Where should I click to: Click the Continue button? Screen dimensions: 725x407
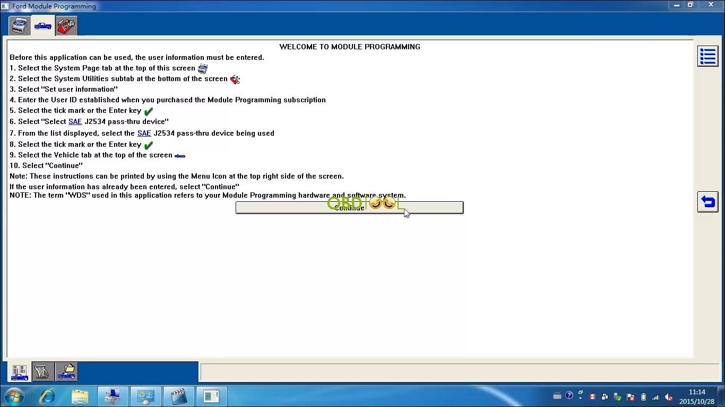point(349,208)
